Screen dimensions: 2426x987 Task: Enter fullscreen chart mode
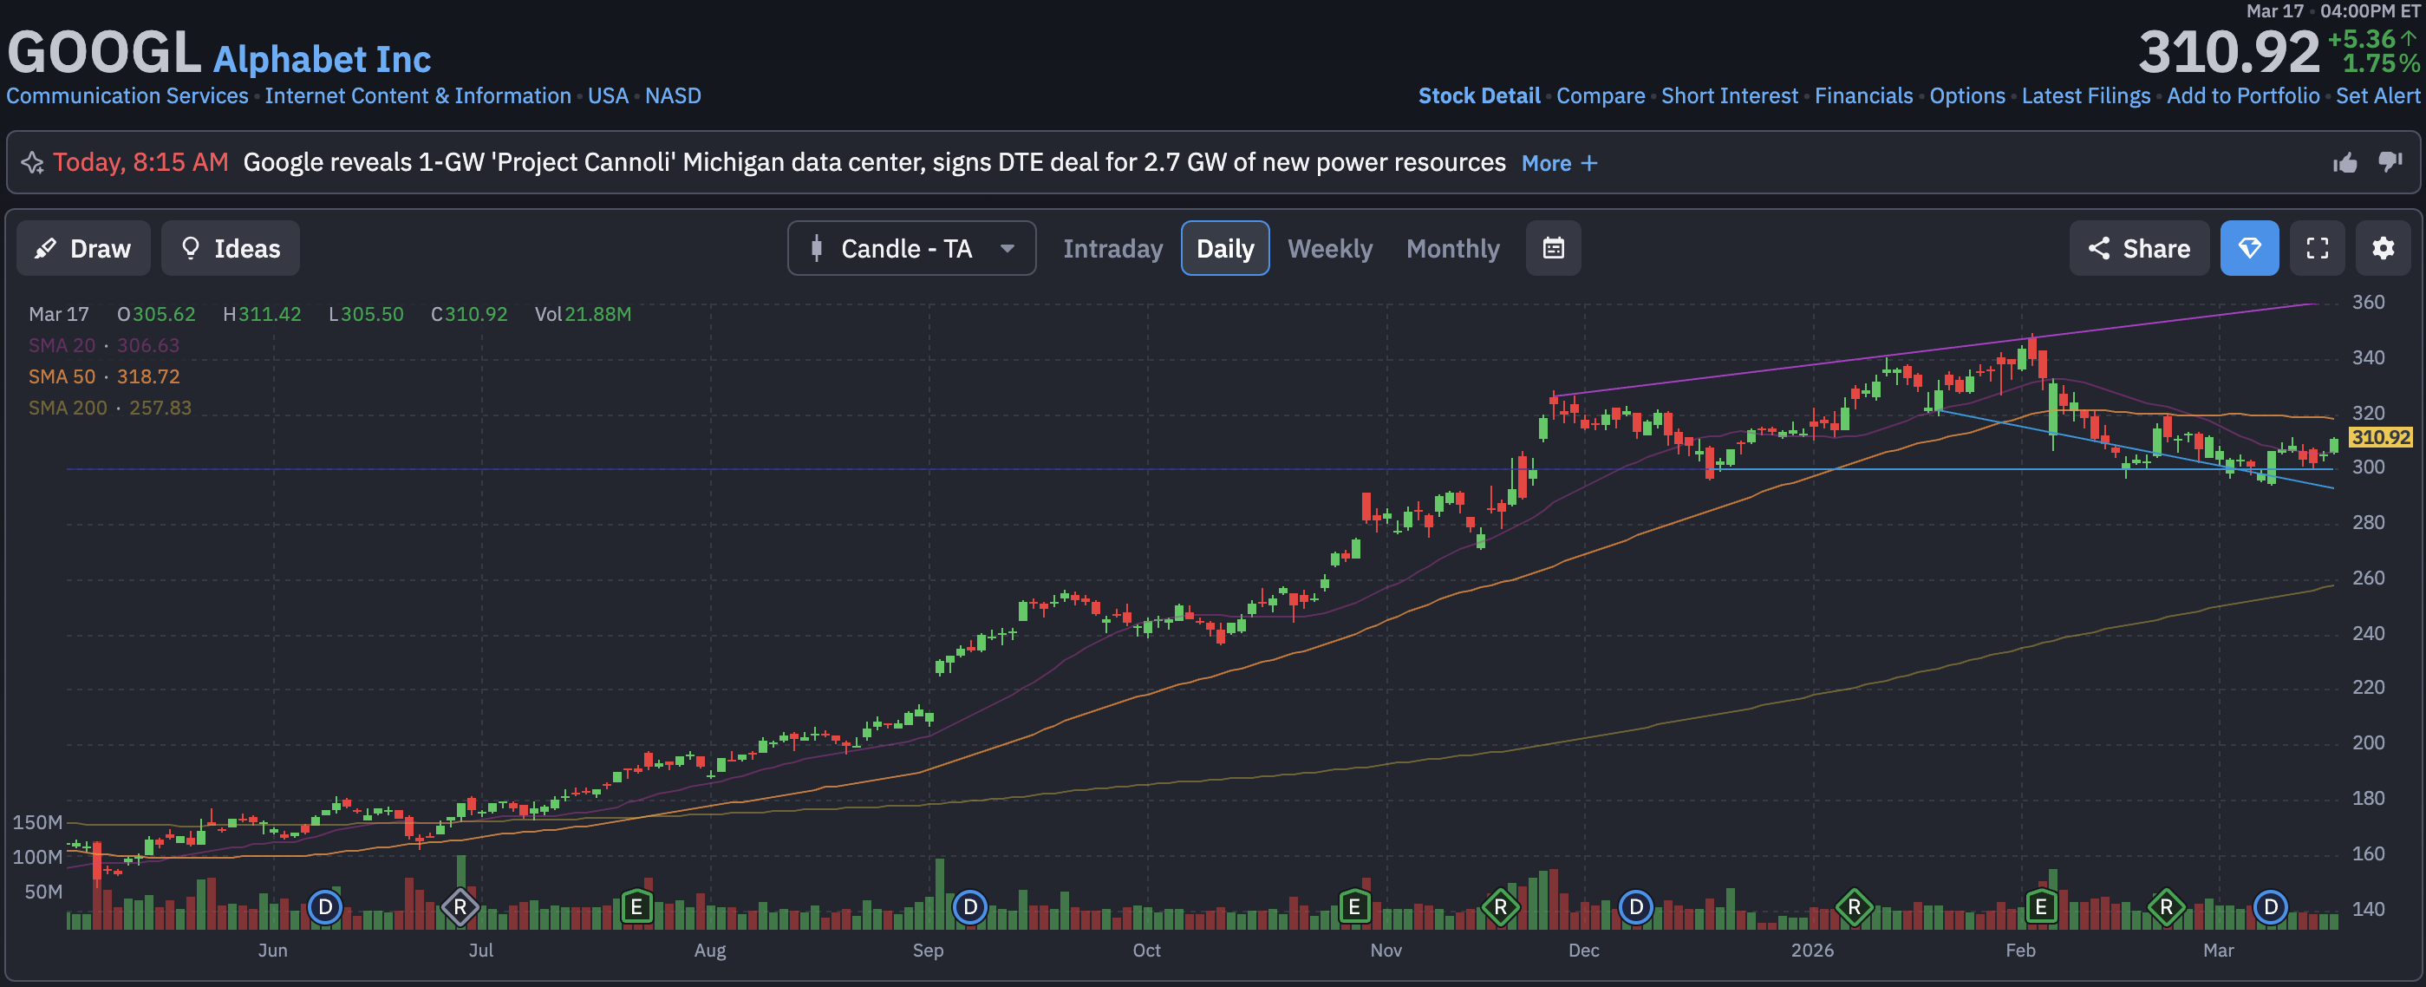[2317, 249]
